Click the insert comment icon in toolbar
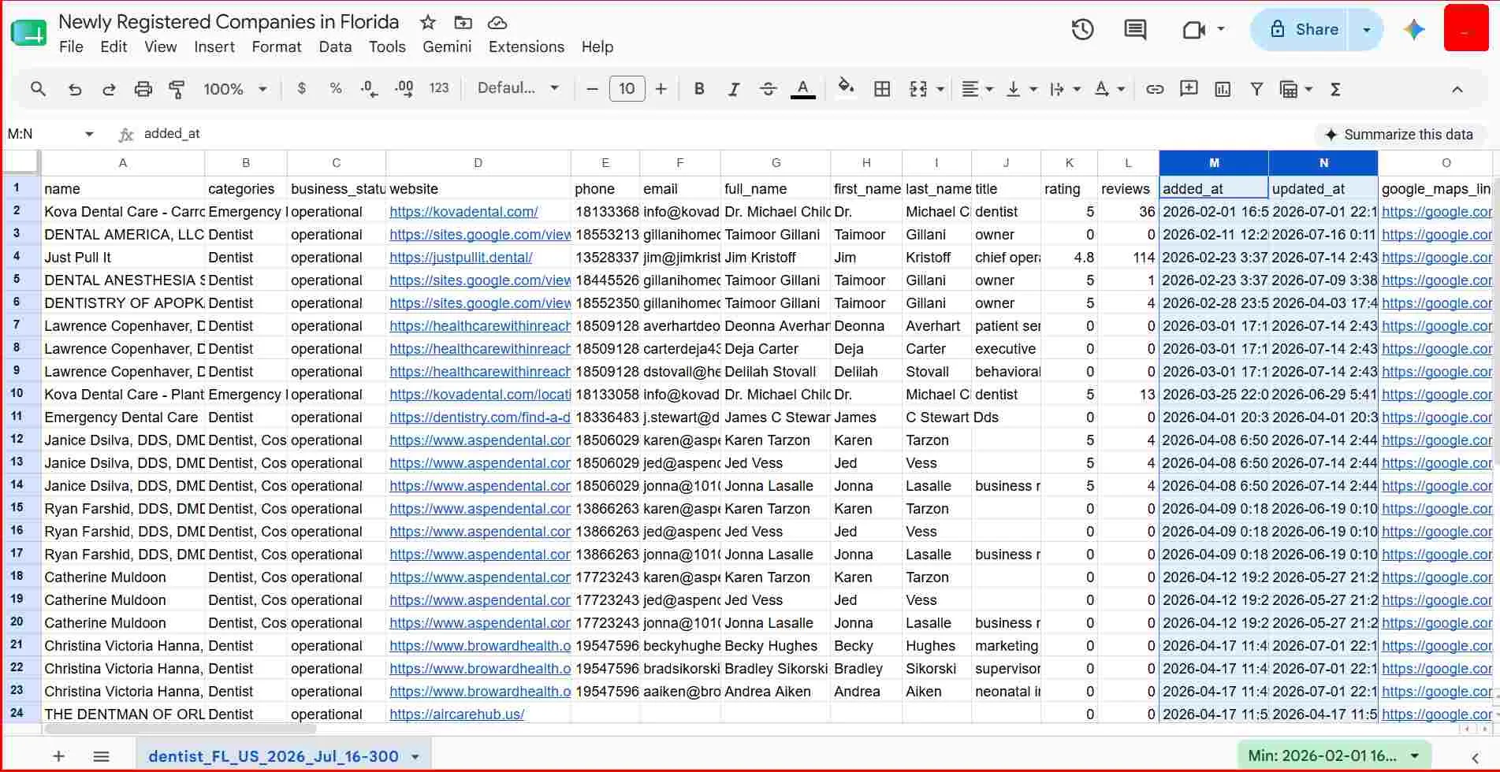This screenshot has width=1500, height=772. pos(1189,88)
